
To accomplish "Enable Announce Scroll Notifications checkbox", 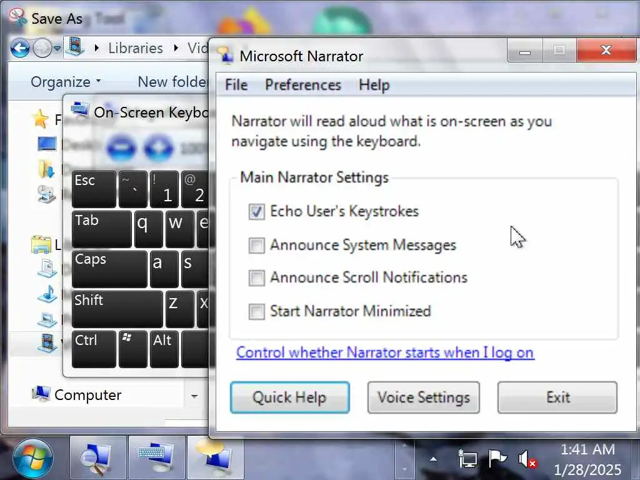I will (257, 278).
